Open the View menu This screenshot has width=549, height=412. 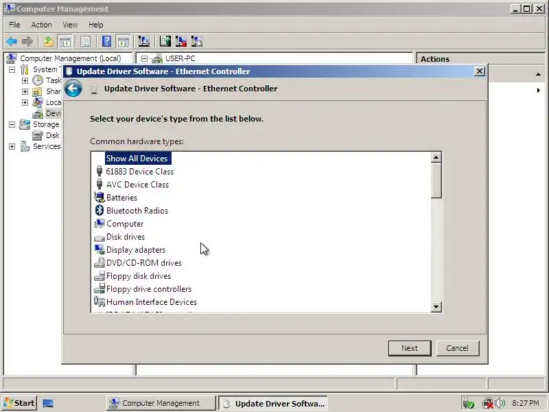[x=70, y=25]
